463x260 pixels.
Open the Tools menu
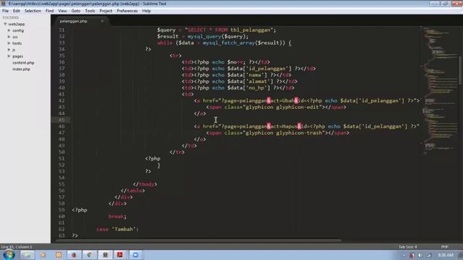click(90, 11)
